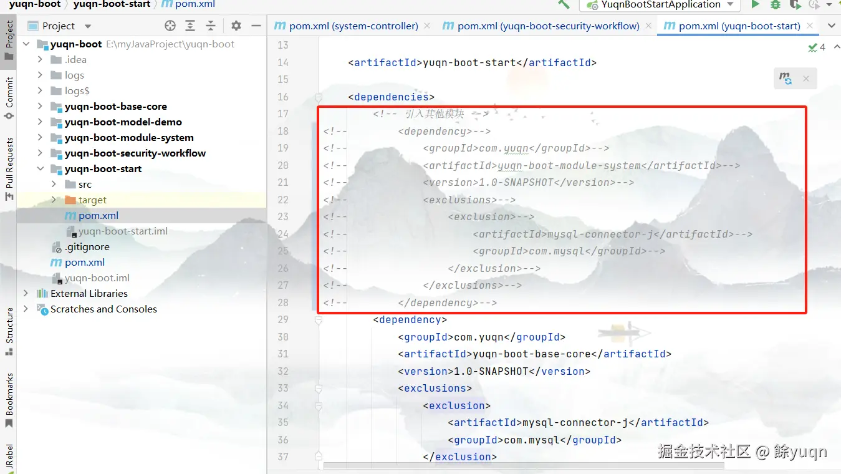841x474 pixels.
Task: Close the pom.xml (yuqn-boot-security-workflow) tab
Action: pos(648,26)
